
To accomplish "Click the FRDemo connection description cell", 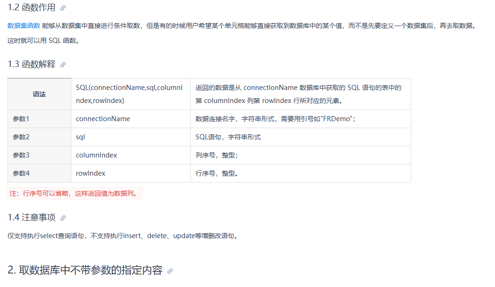I will (x=300, y=119).
